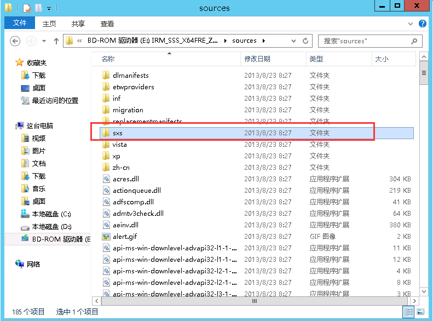The width and height of the screenshot is (433, 321).
Task: Open the 文件 menu tab
Action: 20,23
